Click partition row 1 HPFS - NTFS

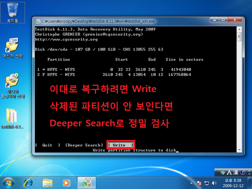coord(114,69)
